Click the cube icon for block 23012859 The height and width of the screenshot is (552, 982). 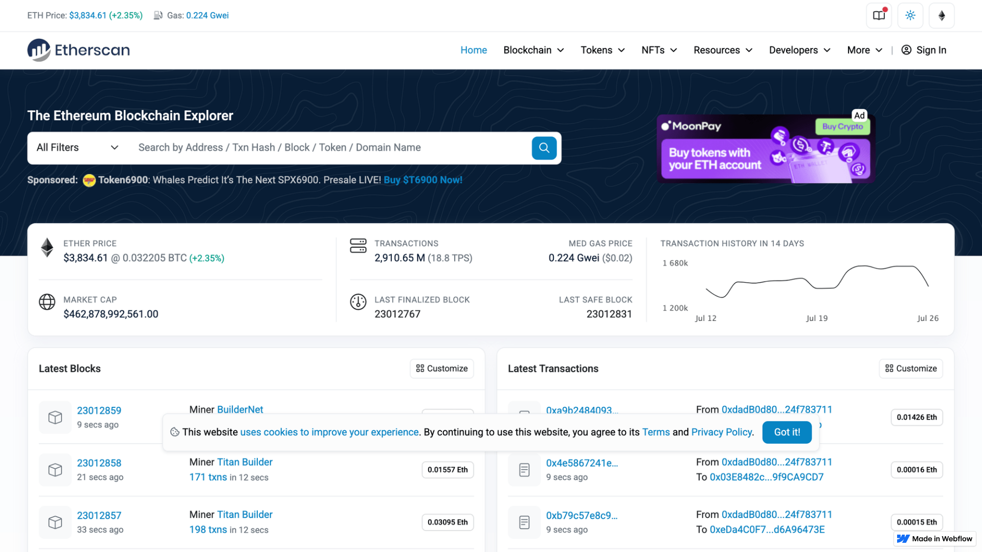55,418
